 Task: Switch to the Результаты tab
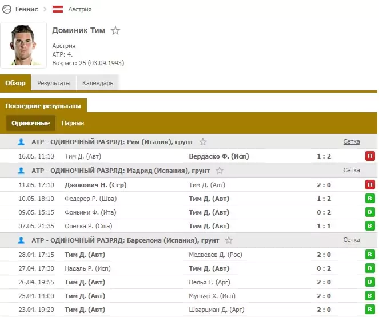pos(54,83)
